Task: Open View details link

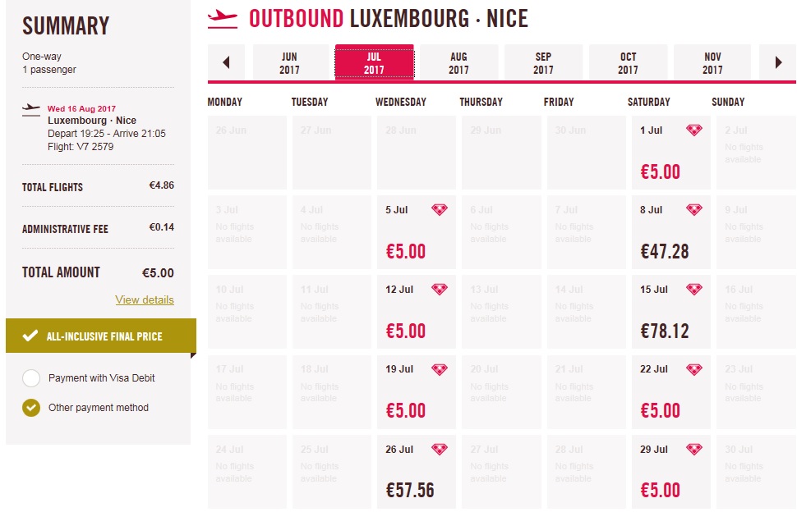Action: click(x=145, y=299)
